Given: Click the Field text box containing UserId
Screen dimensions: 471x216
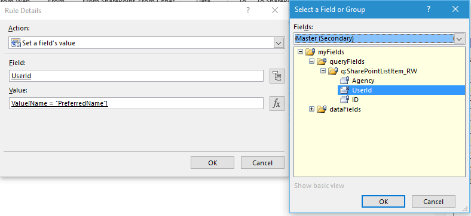Looking at the screenshot, I should pyautogui.click(x=136, y=76).
